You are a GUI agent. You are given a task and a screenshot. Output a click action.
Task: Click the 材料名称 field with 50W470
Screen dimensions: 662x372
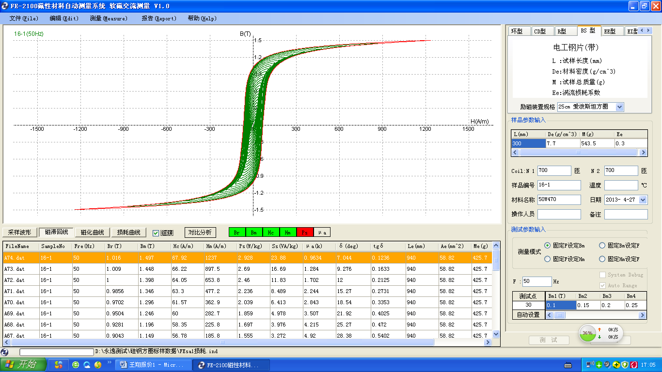coord(559,200)
